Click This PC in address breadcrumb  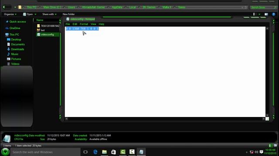tap(31, 7)
